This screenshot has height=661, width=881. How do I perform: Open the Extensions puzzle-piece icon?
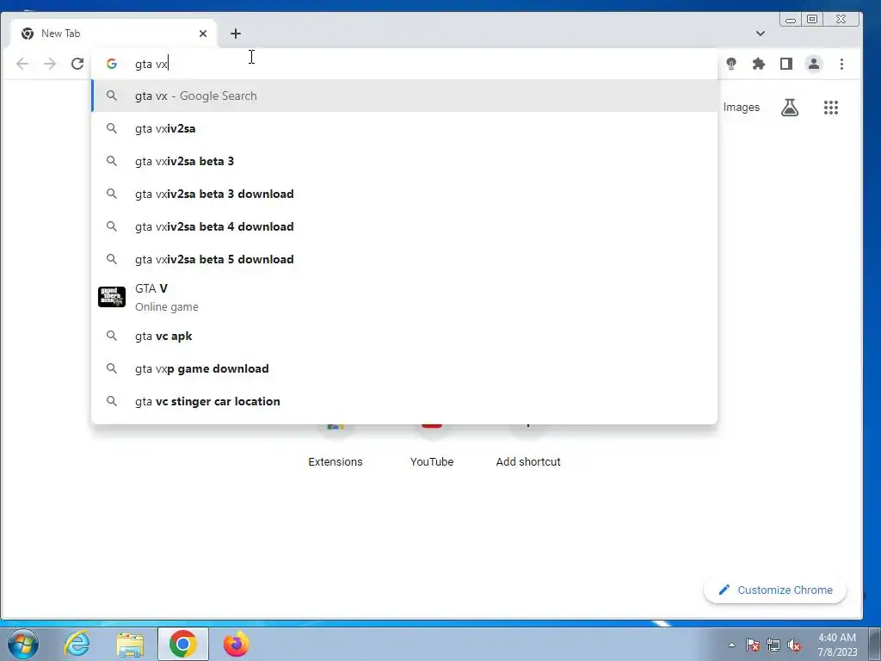tap(759, 64)
